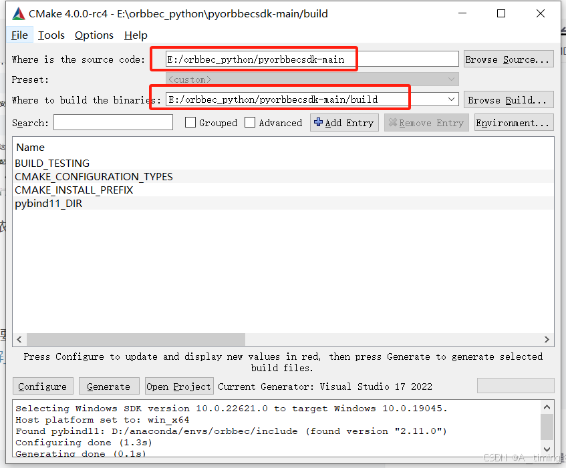Click the 'Host platform set to: win_x64' line
Viewport: 566px width, 468px height.
click(x=102, y=420)
